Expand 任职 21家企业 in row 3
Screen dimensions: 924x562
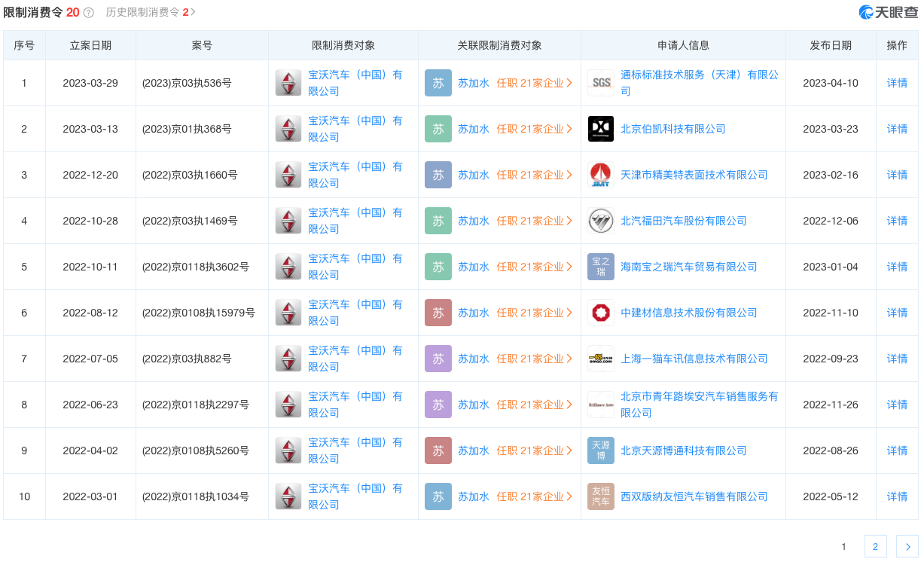pyautogui.click(x=535, y=175)
